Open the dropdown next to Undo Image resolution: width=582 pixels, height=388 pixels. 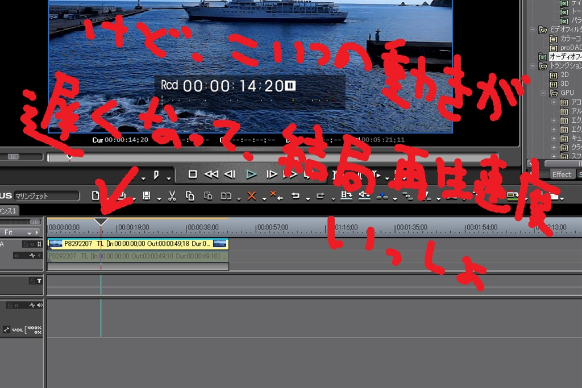tap(307, 199)
